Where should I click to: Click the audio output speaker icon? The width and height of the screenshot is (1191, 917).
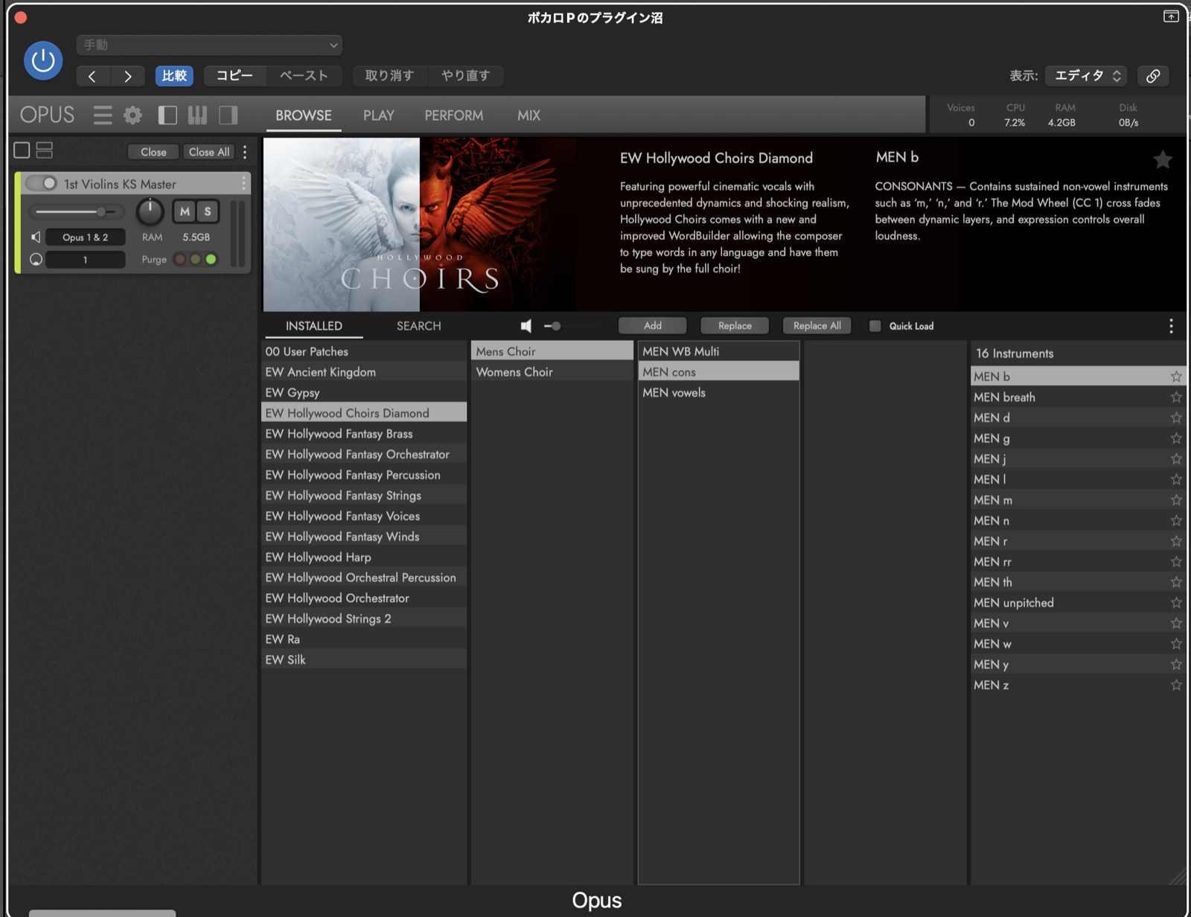click(36, 237)
